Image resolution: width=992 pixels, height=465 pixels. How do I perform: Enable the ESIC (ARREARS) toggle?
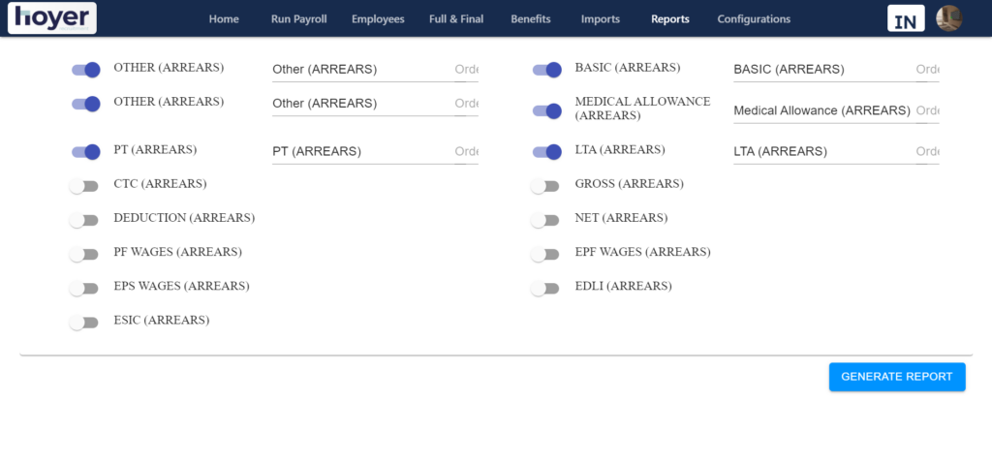(83, 323)
